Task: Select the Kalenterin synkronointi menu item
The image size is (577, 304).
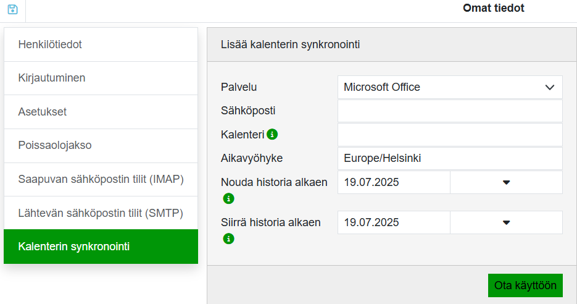Action: [101, 247]
